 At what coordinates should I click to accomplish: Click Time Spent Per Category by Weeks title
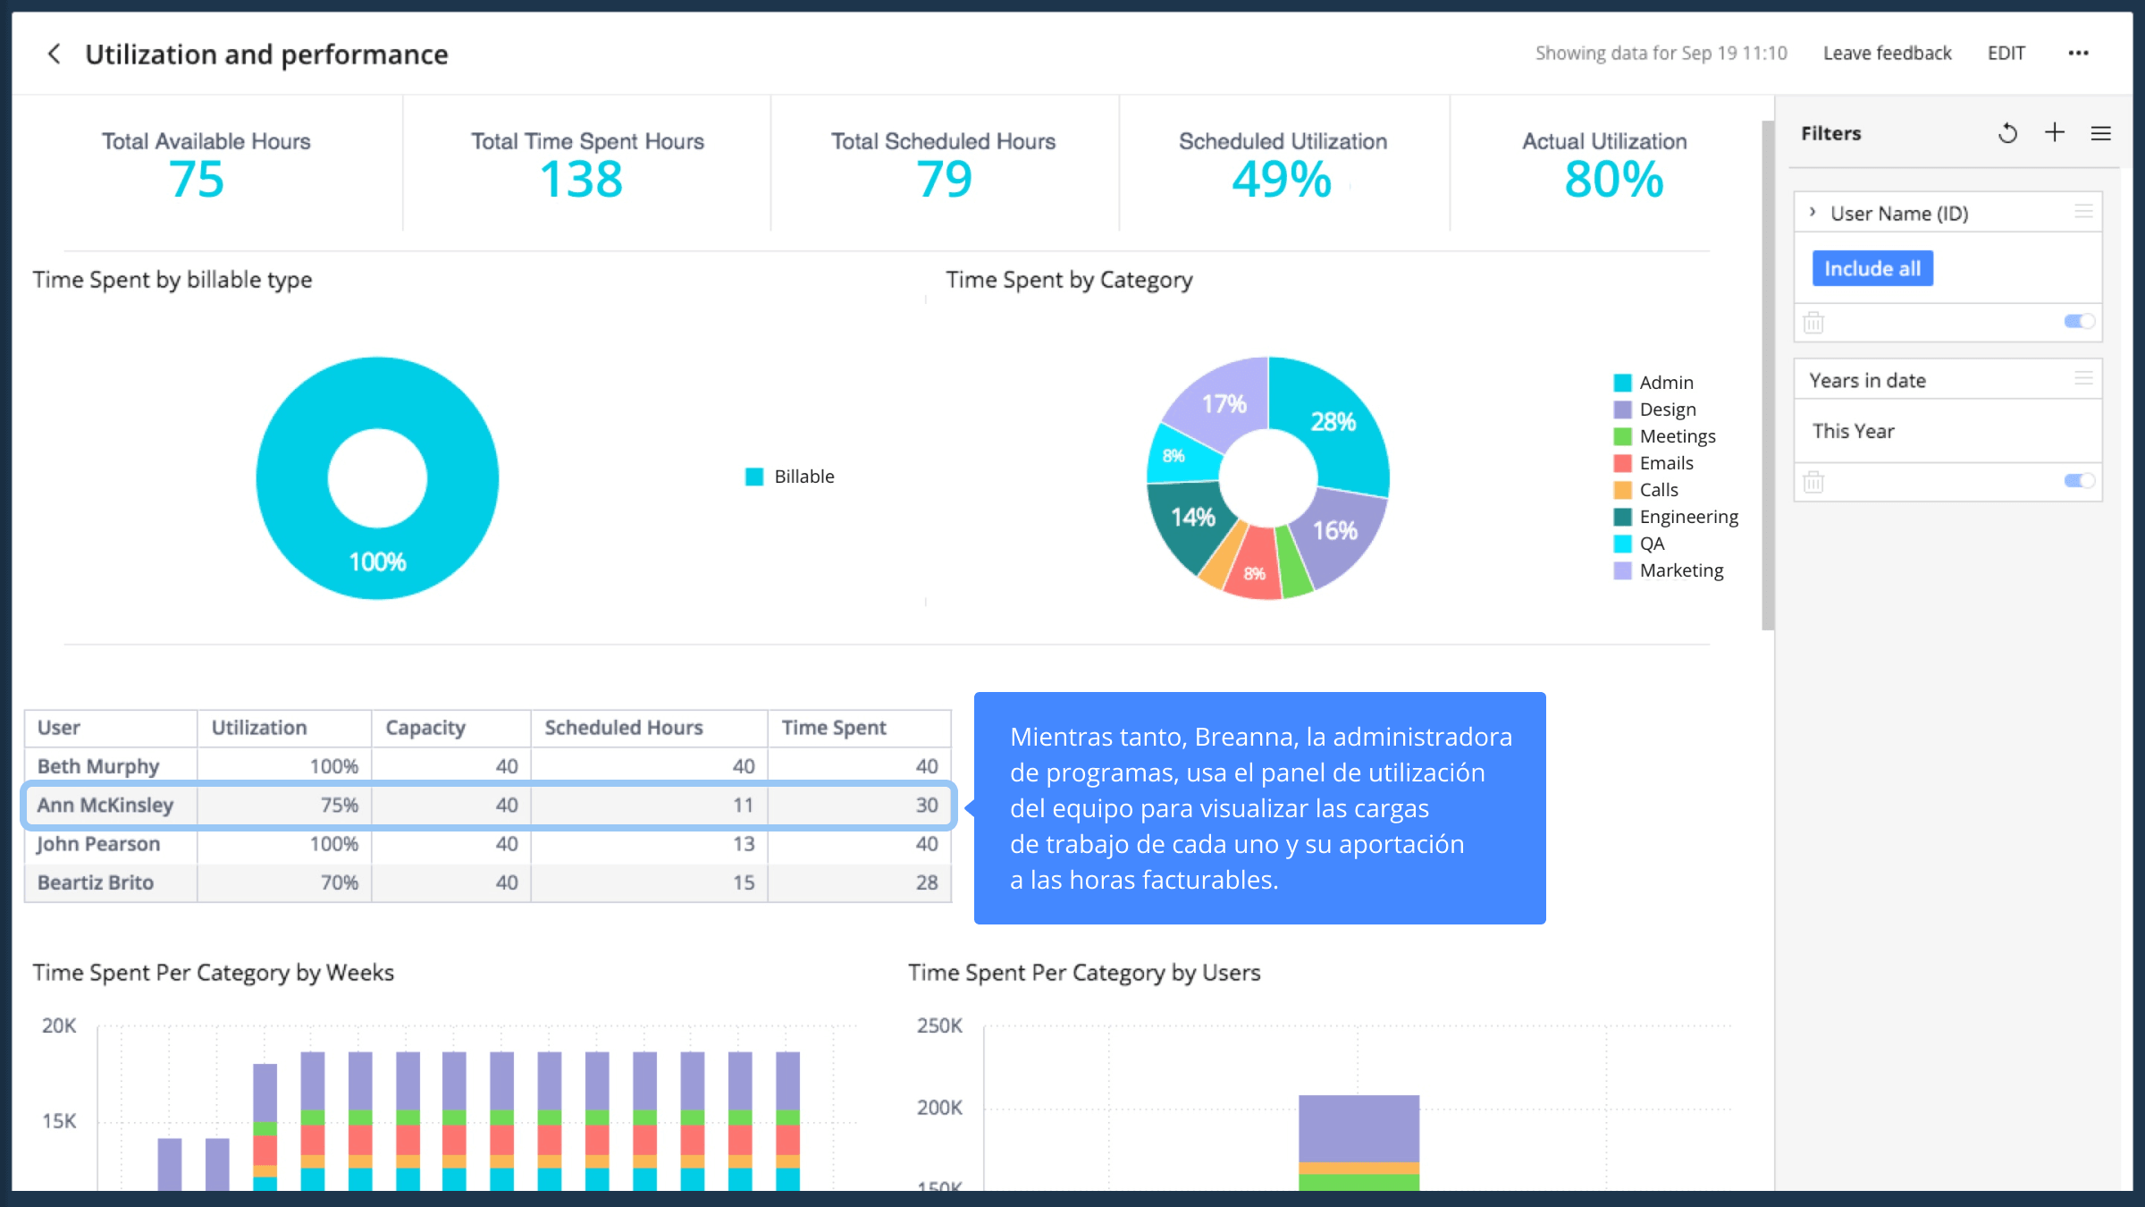point(214,973)
